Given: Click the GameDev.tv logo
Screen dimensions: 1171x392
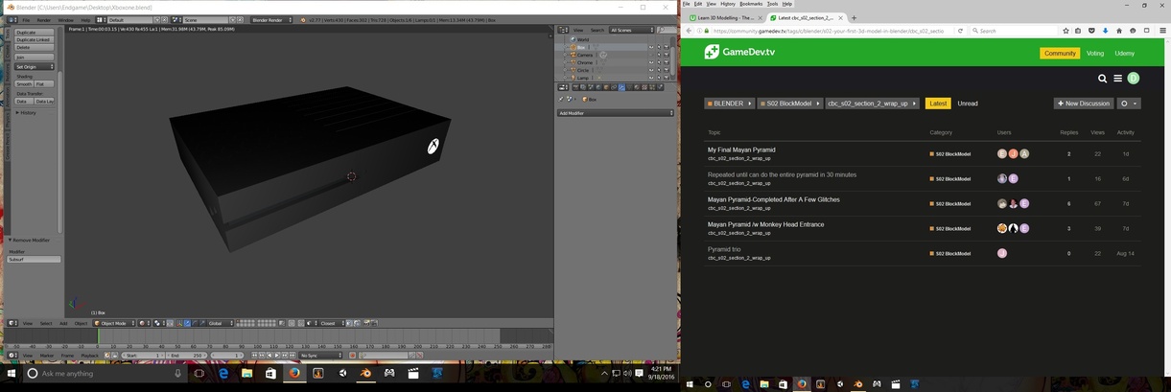Looking at the screenshot, I should pyautogui.click(x=738, y=53).
